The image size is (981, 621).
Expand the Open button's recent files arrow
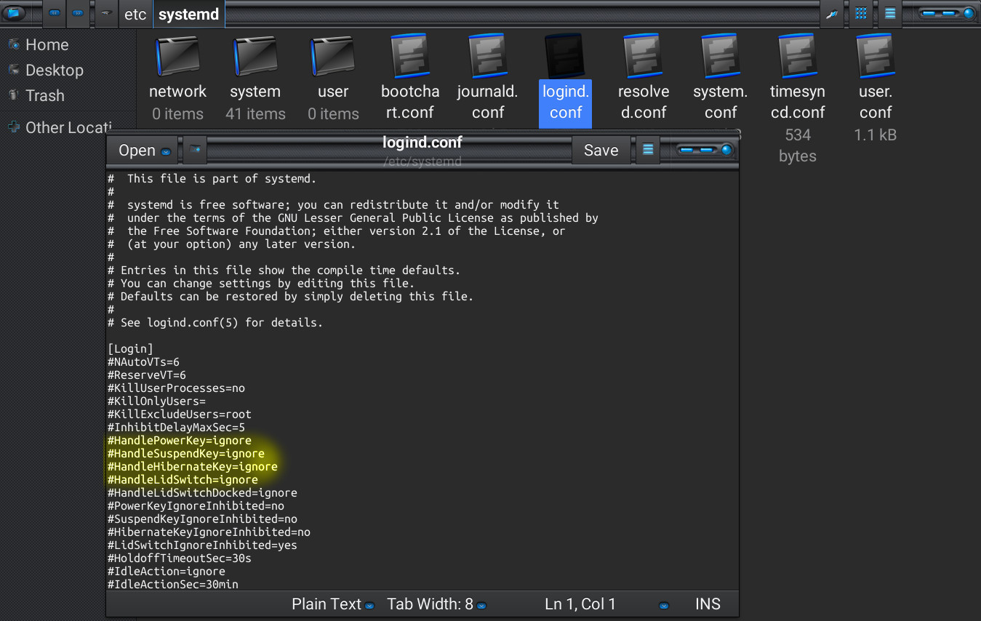(167, 152)
